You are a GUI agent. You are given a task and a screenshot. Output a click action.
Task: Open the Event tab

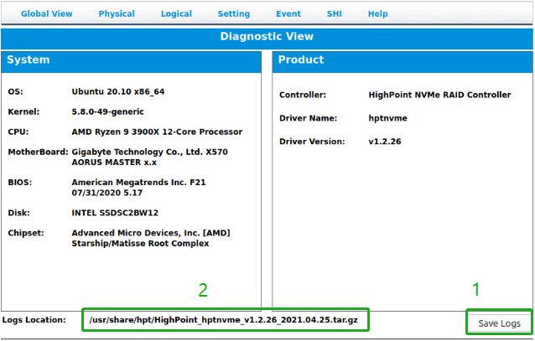[288, 14]
